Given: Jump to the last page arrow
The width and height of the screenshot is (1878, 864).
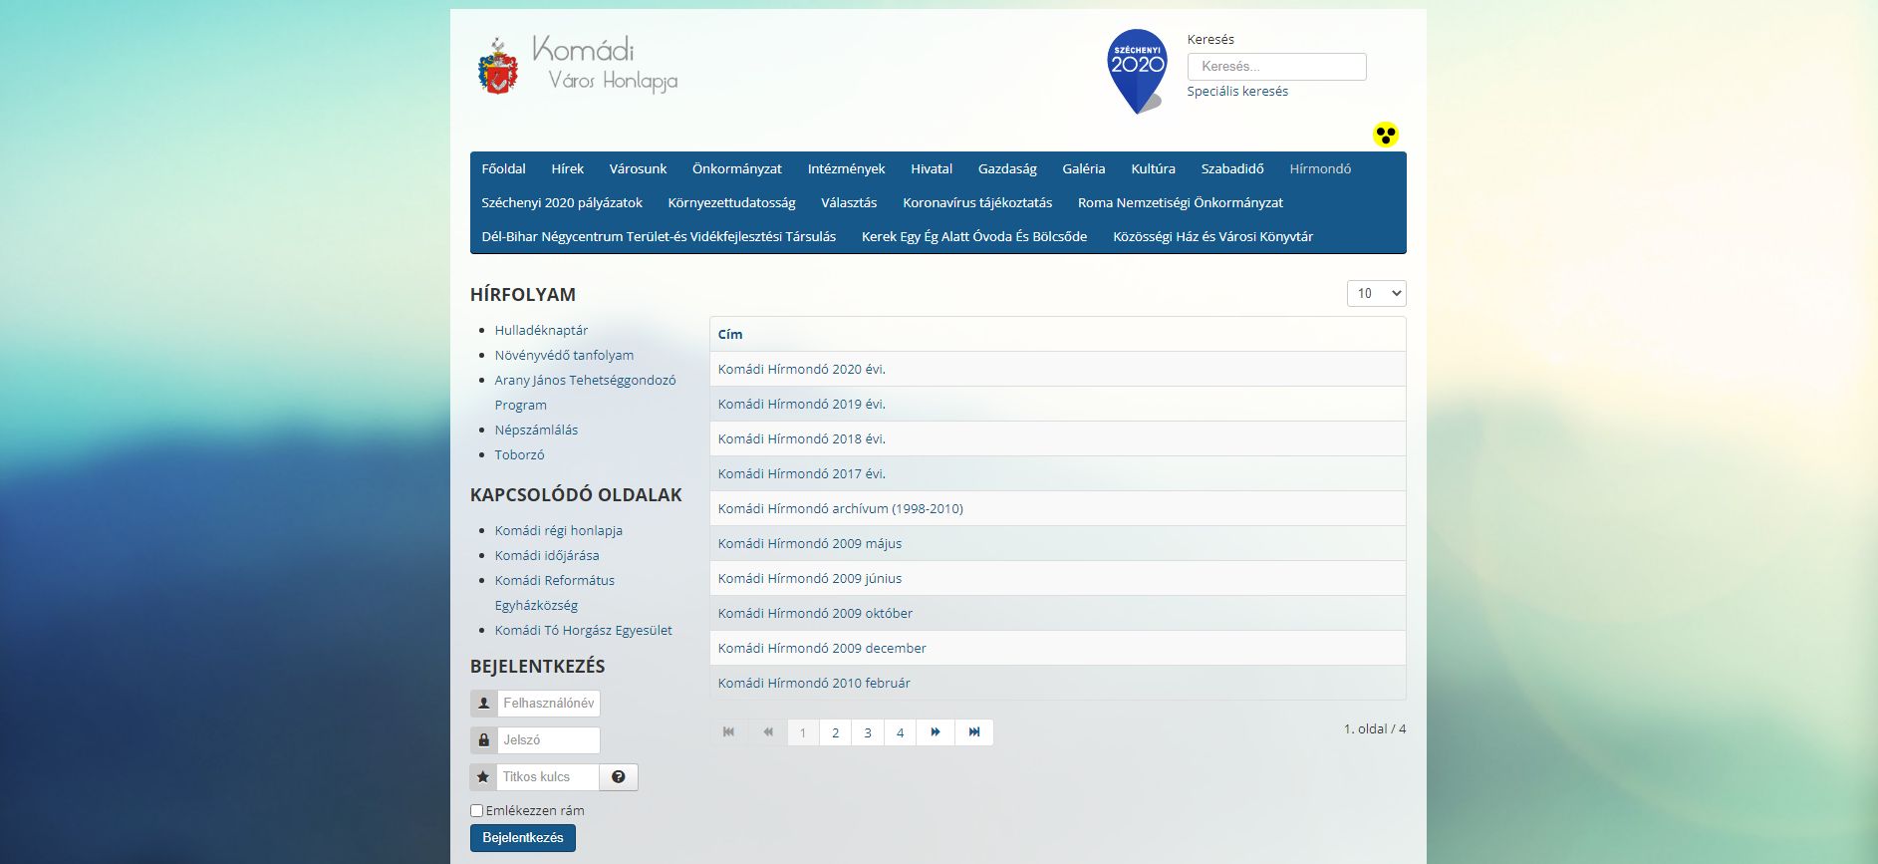Looking at the screenshot, I should [x=974, y=732].
